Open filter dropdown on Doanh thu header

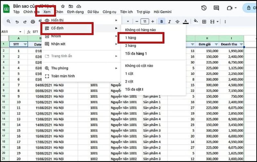coord(241,44)
